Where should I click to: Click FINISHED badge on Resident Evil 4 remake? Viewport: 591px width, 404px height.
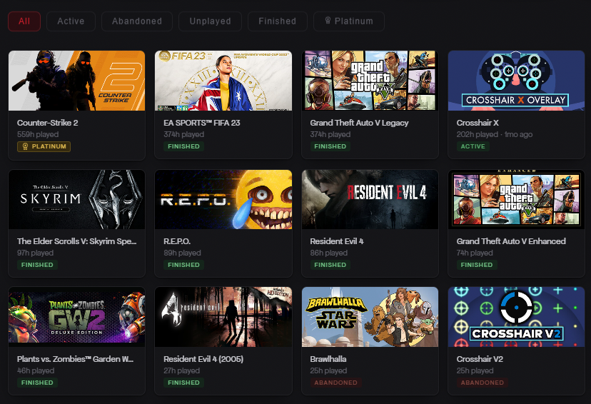[x=330, y=265]
